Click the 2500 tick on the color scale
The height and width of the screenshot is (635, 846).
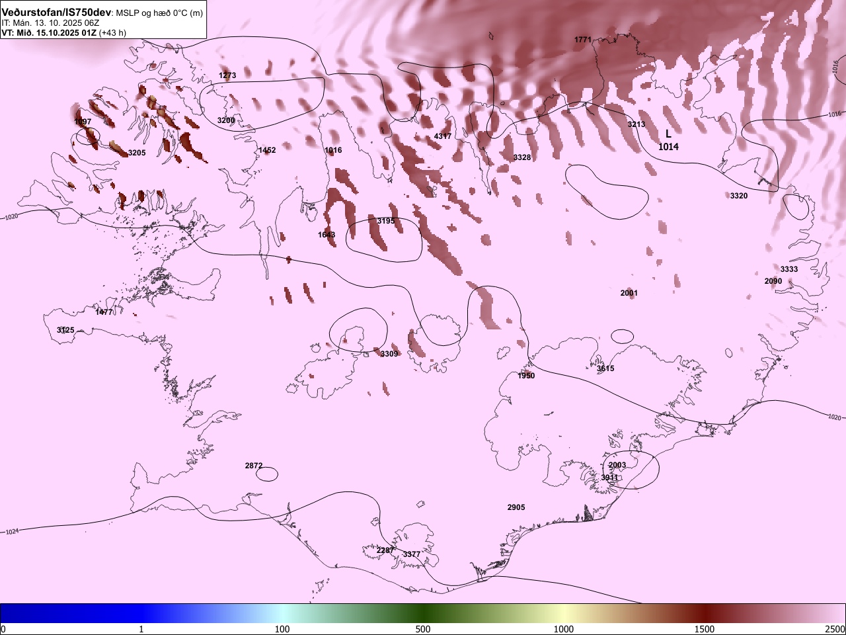(835, 629)
